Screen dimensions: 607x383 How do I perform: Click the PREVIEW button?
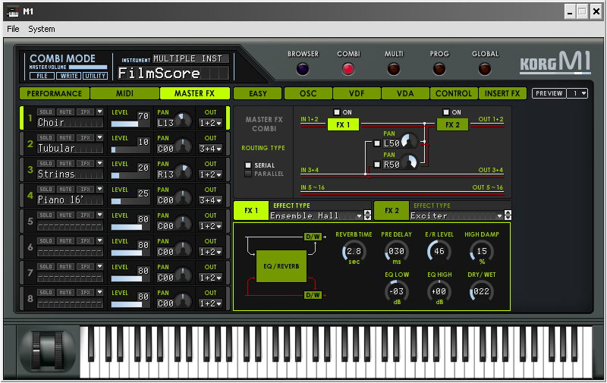[549, 93]
